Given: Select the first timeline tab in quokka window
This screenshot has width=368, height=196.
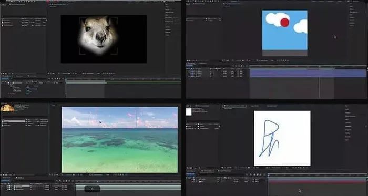Looking at the screenshot, I should coord(7,76).
